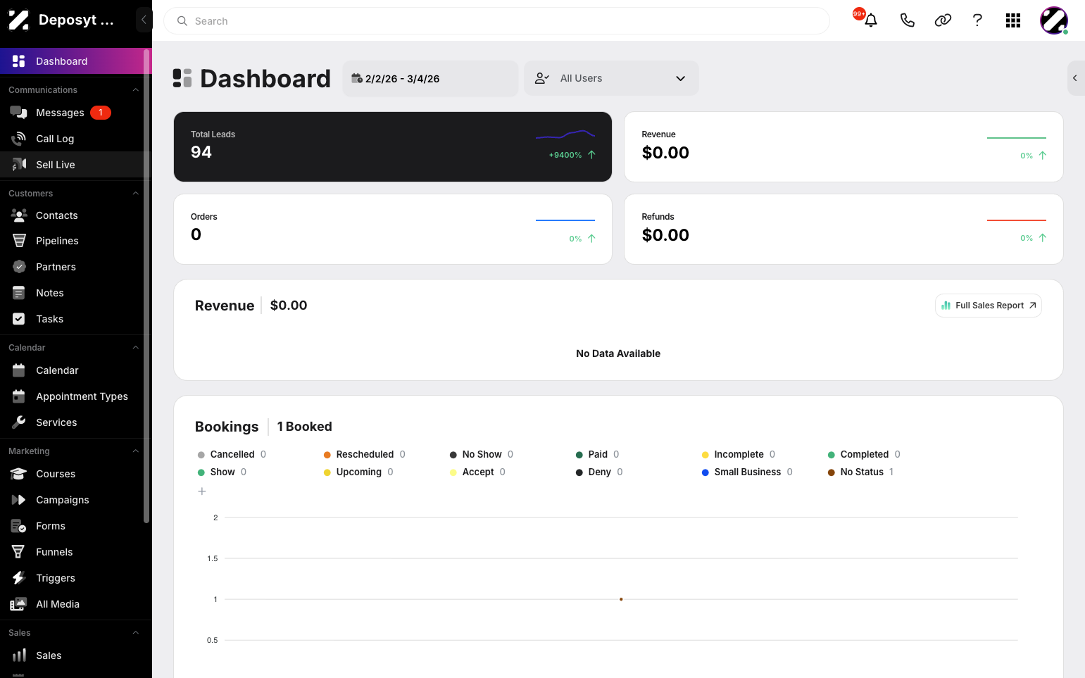This screenshot has height=678, width=1085.
Task: Toggle the Paid legend item
Action: (597, 455)
